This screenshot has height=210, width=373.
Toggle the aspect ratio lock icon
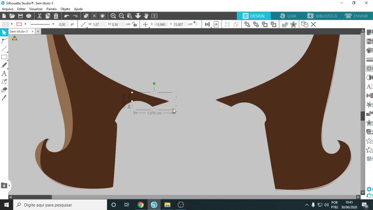pyautogui.click(x=134, y=24)
